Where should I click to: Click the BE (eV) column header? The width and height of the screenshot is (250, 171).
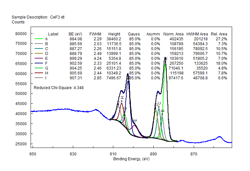coord(75,34)
